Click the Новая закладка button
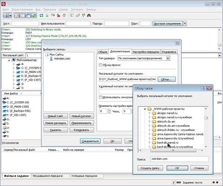This screenshot has height=186, width=223. click(x=56, y=123)
